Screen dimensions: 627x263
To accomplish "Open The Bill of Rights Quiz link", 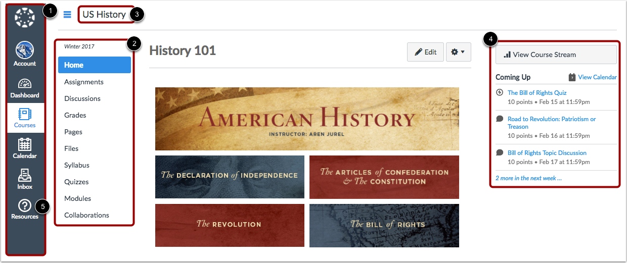I will point(537,92).
